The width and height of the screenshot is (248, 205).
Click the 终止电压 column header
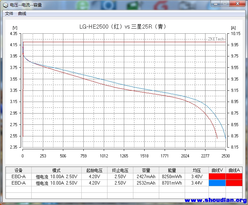click(120, 170)
